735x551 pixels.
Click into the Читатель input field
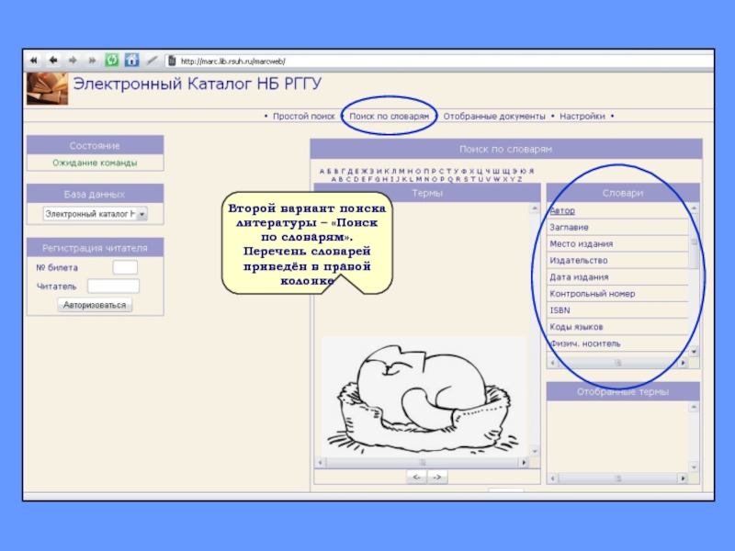[113, 286]
